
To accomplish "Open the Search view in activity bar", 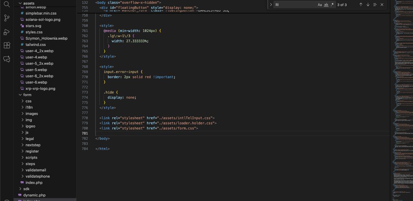I will [7, 5].
